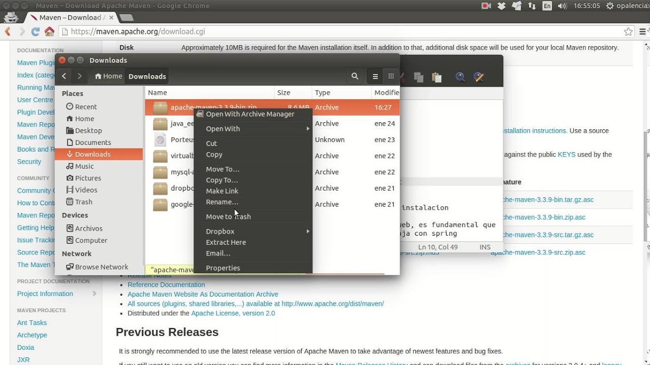Image resolution: width=650 pixels, height=365 pixels.
Task: Open the Apache License, version 2.0 link
Action: click(x=233, y=313)
